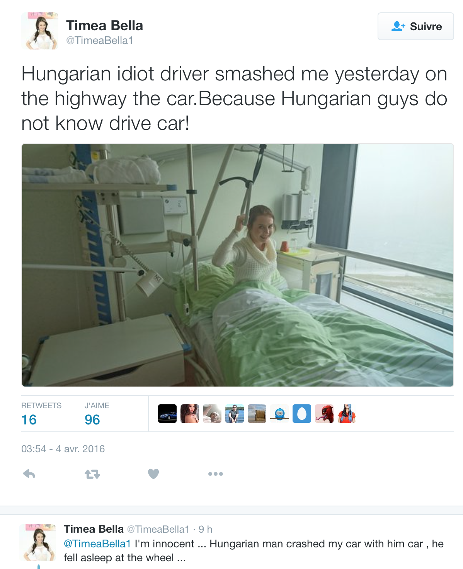Viewport: 463px width, 569px height.
Task: Open the hospital bed photo
Action: 237,265
